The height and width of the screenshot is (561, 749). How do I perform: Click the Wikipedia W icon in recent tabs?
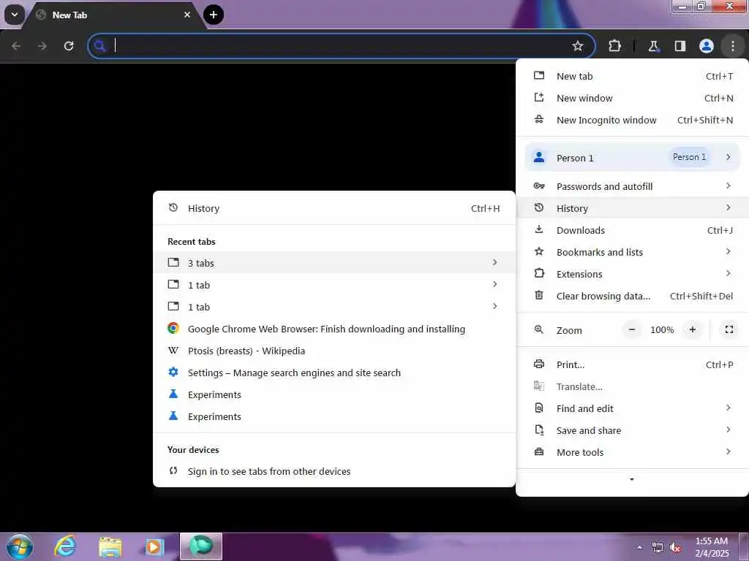point(173,351)
